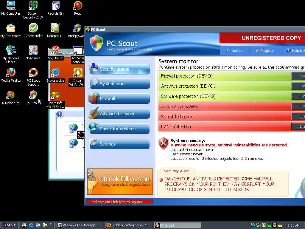Image resolution: width=305 pixels, height=229 pixels.
Task: Select the System Security 2009 desktop shortcut
Action: click(x=33, y=9)
